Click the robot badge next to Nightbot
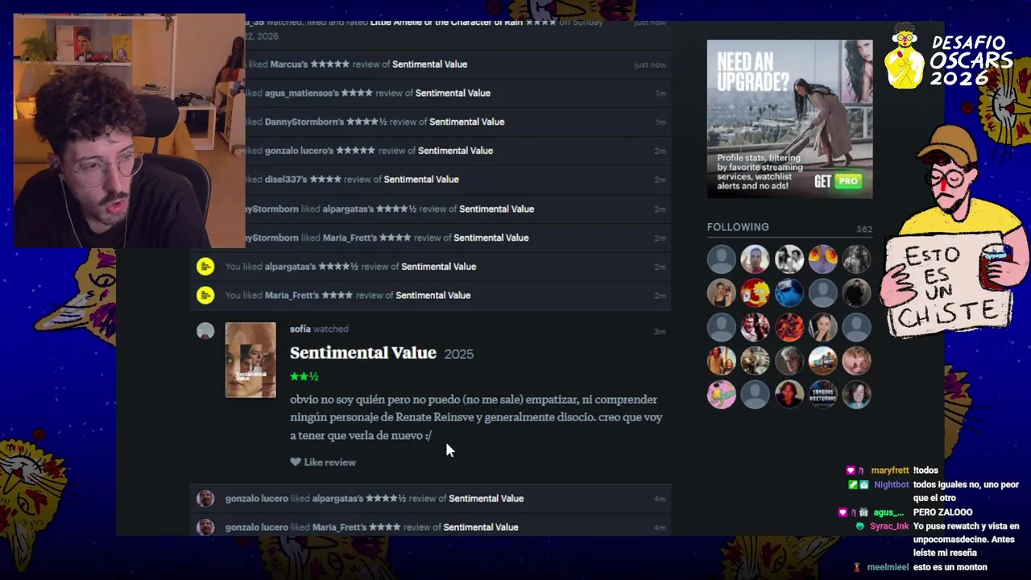 pos(864,485)
